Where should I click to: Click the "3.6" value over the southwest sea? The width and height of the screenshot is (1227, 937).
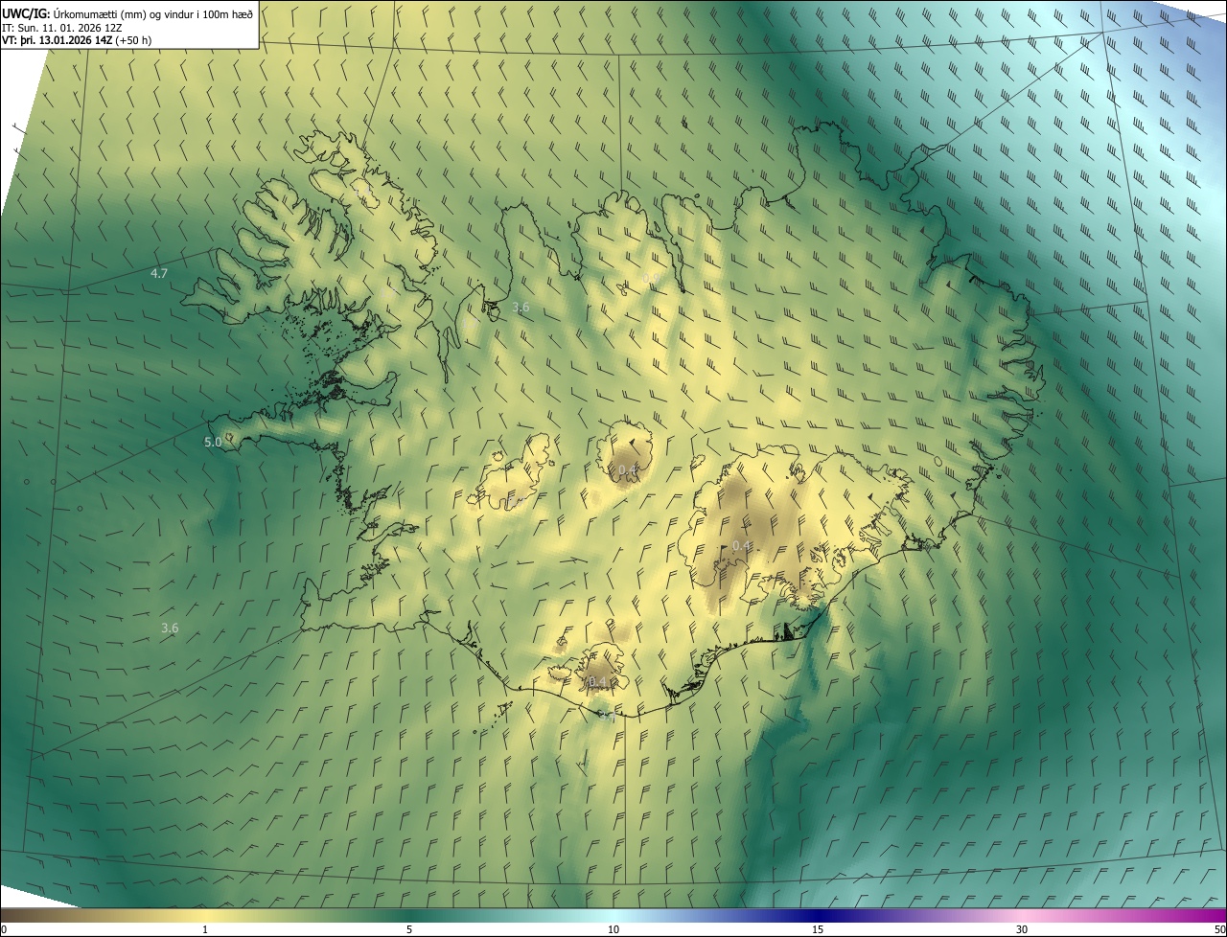(170, 628)
